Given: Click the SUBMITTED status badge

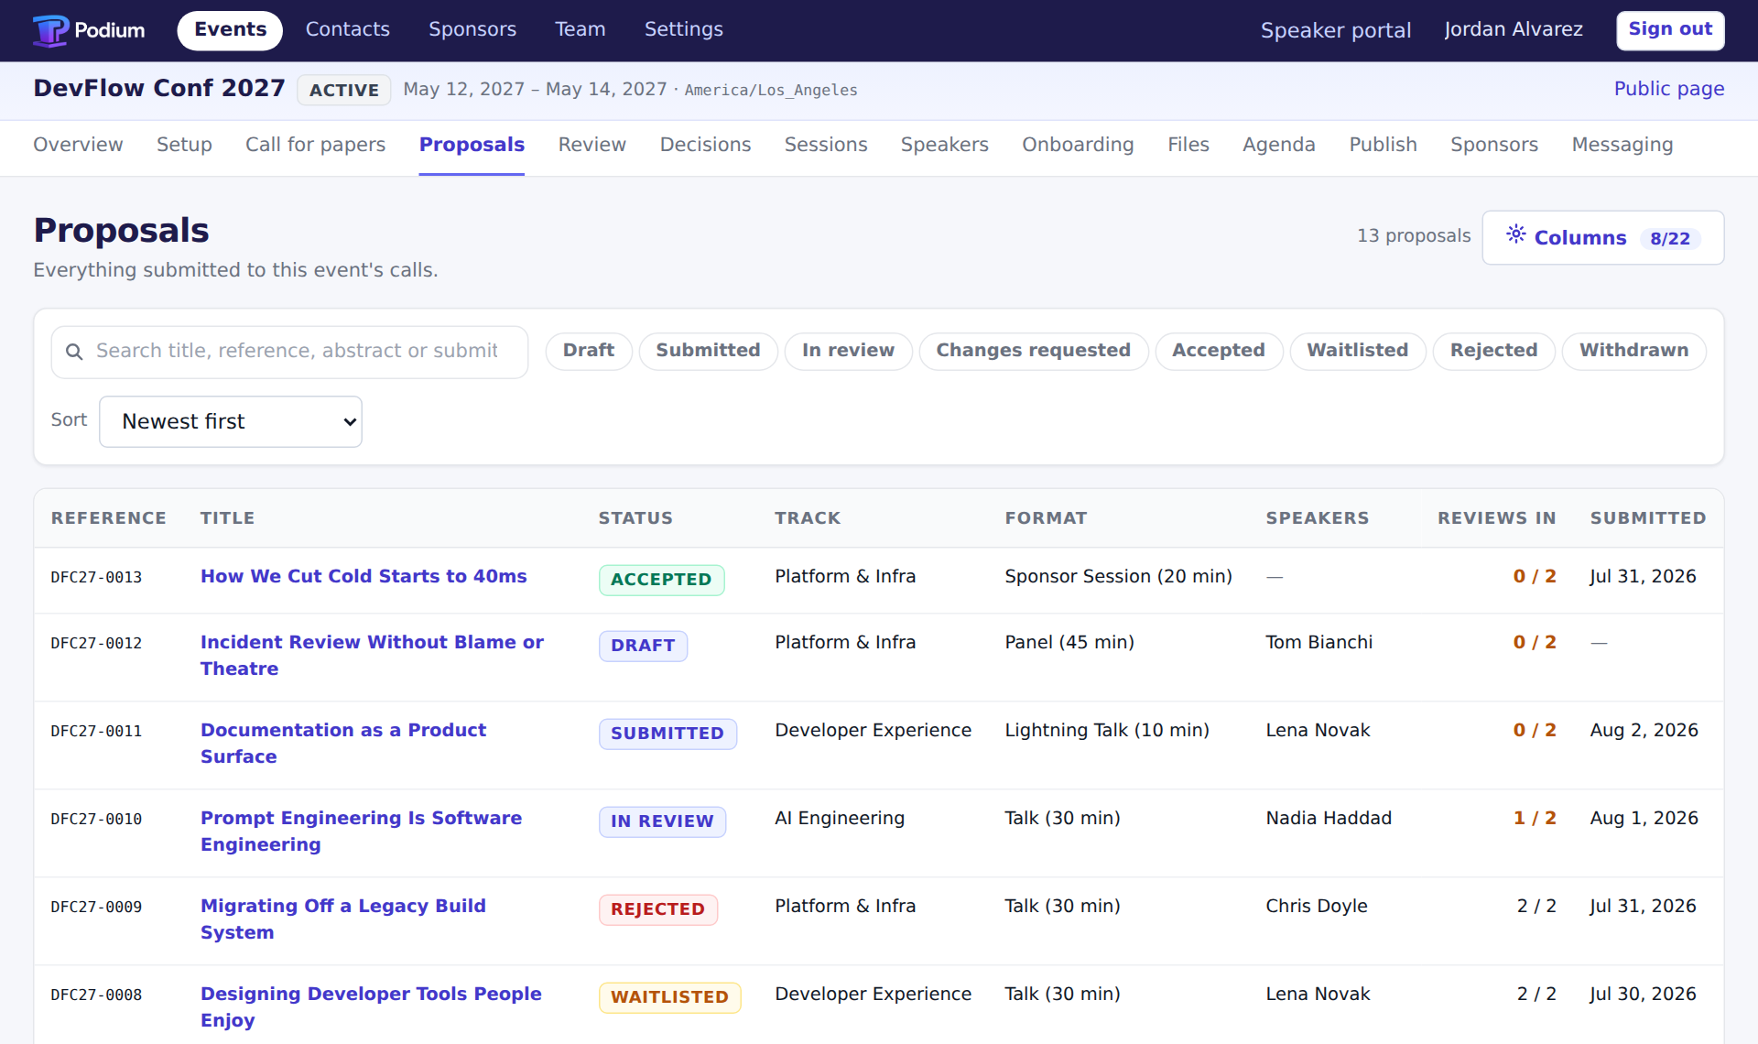Looking at the screenshot, I should click(x=667, y=734).
